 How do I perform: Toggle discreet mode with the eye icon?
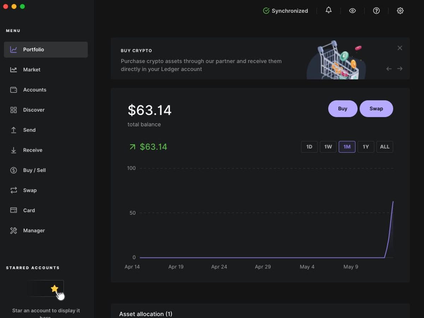point(352,11)
